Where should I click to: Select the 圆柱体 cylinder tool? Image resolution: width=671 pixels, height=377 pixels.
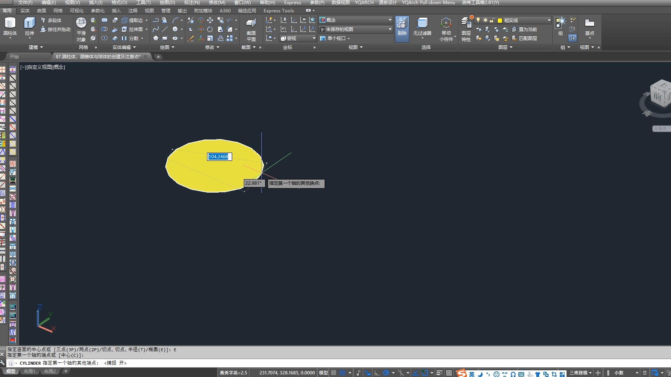[10, 26]
